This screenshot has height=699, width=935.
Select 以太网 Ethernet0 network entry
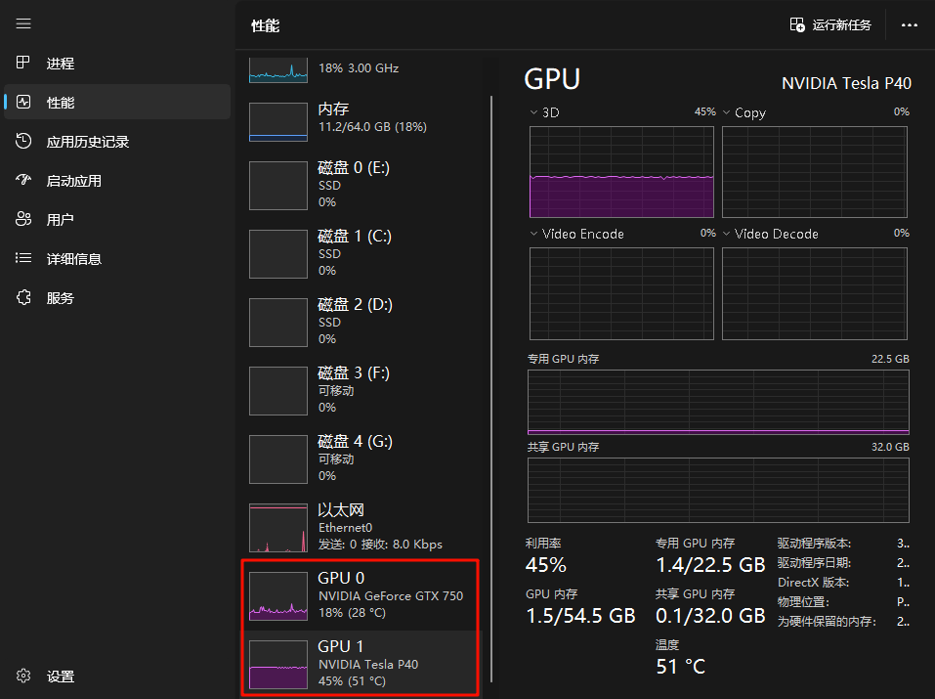[x=361, y=527]
